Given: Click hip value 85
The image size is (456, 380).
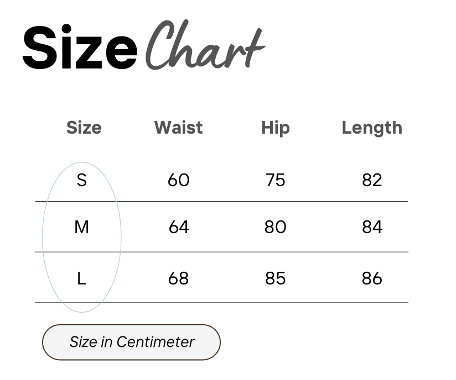Looking at the screenshot, I should 275,278.
